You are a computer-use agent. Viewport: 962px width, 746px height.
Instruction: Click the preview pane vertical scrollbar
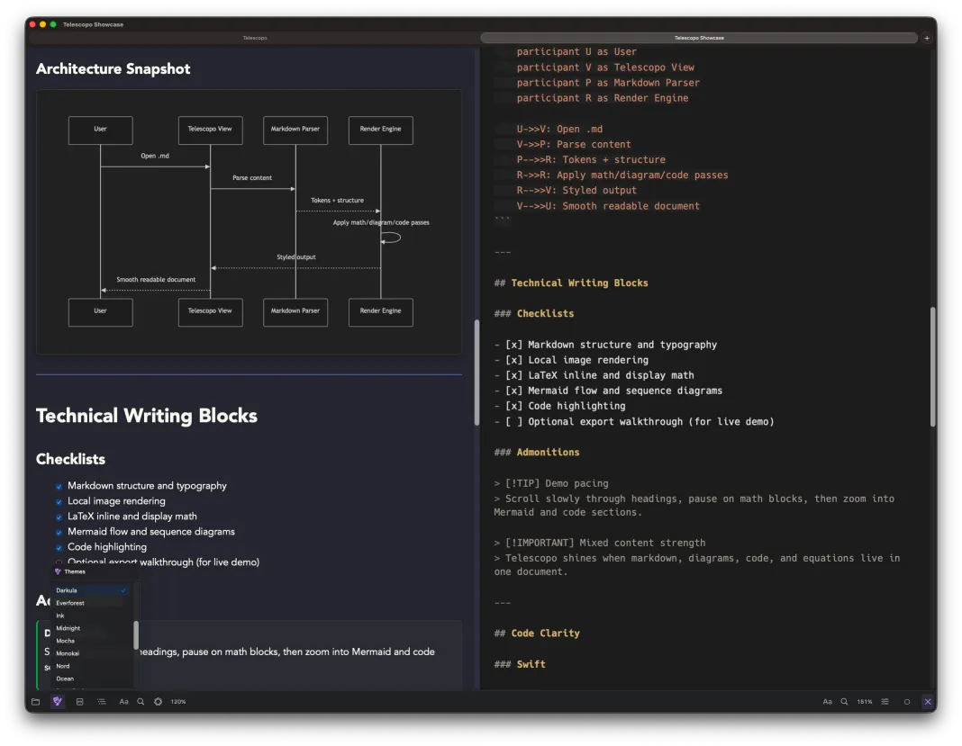pyautogui.click(x=476, y=372)
